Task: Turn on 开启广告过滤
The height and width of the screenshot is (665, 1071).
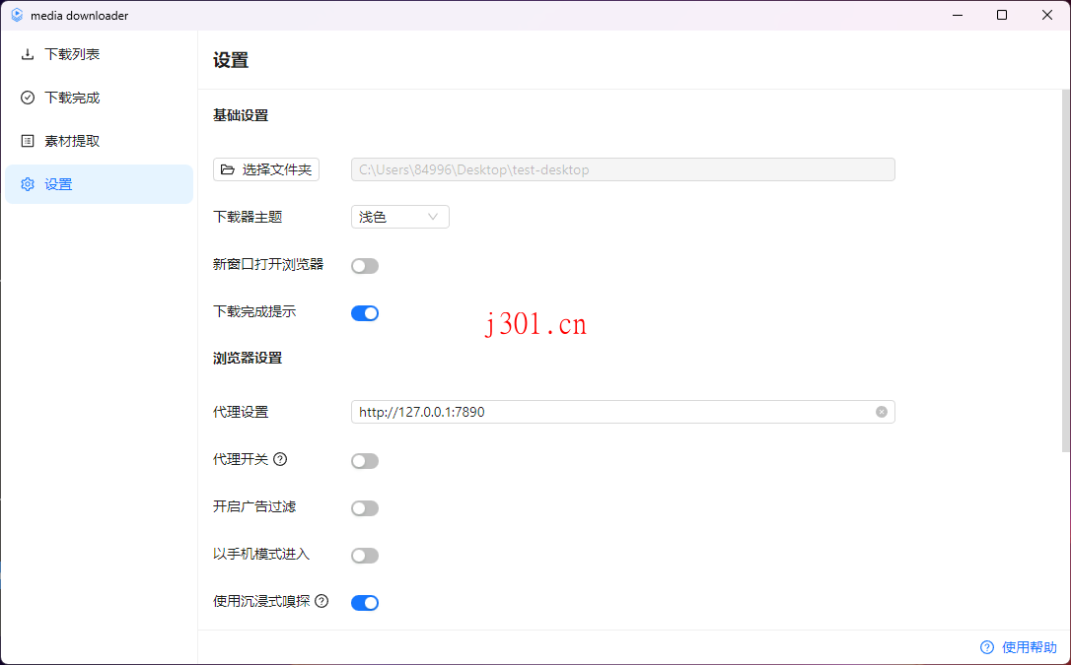Action: click(364, 507)
